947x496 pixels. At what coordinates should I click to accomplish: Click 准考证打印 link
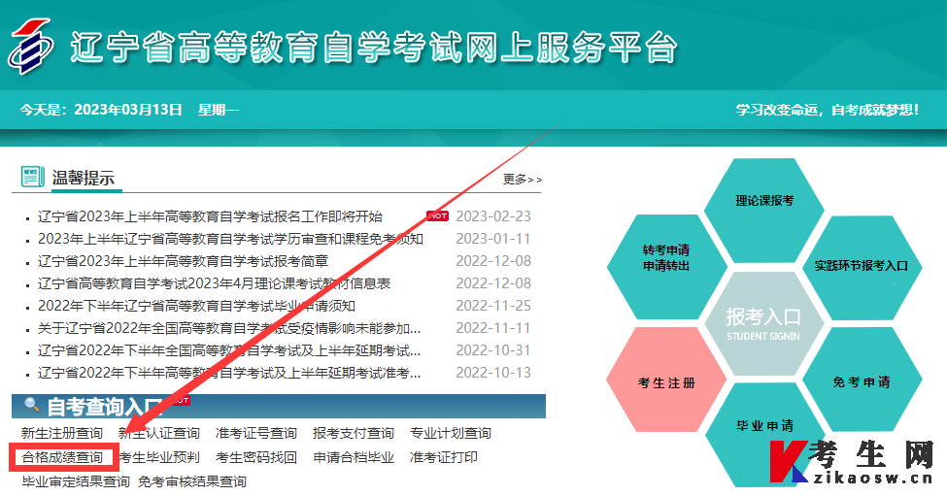pyautogui.click(x=444, y=457)
